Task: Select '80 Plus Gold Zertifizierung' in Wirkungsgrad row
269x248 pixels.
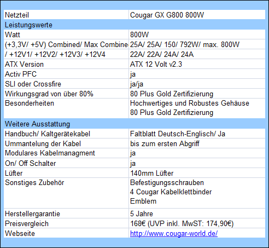Action: click(x=172, y=94)
